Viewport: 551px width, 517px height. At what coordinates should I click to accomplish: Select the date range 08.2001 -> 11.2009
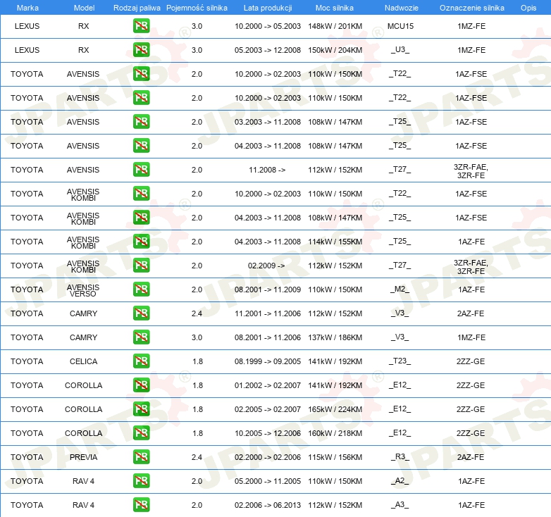(x=268, y=289)
